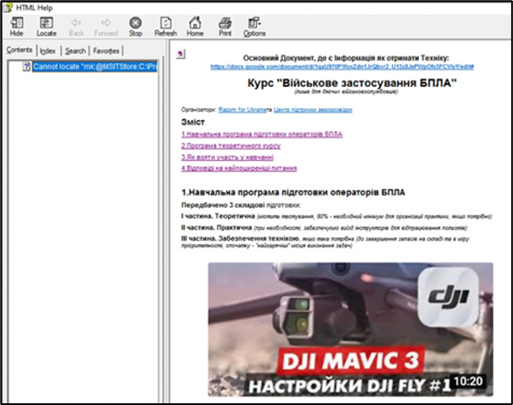Click the text 'III частина. Забезпечення технікою'
The height and width of the screenshot is (405, 513).
(240, 238)
